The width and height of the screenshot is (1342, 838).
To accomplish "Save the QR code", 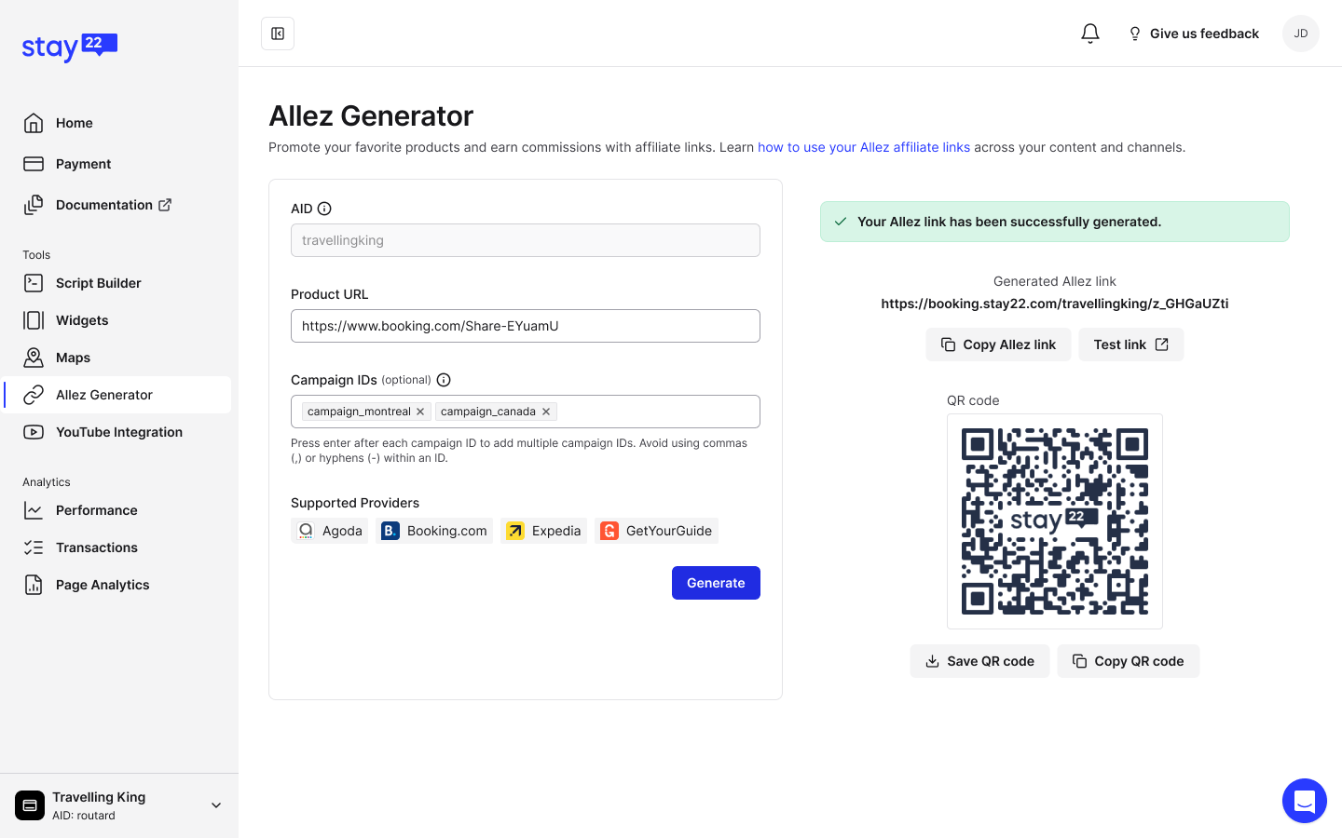I will (979, 661).
